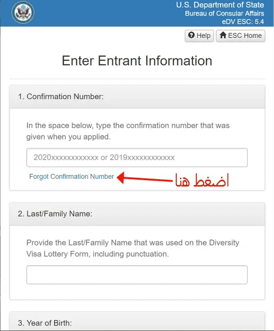Viewport: 274px width, 331px height.
Task: Click the confirmation number instruction paragraph
Action: pyautogui.click(x=128, y=130)
